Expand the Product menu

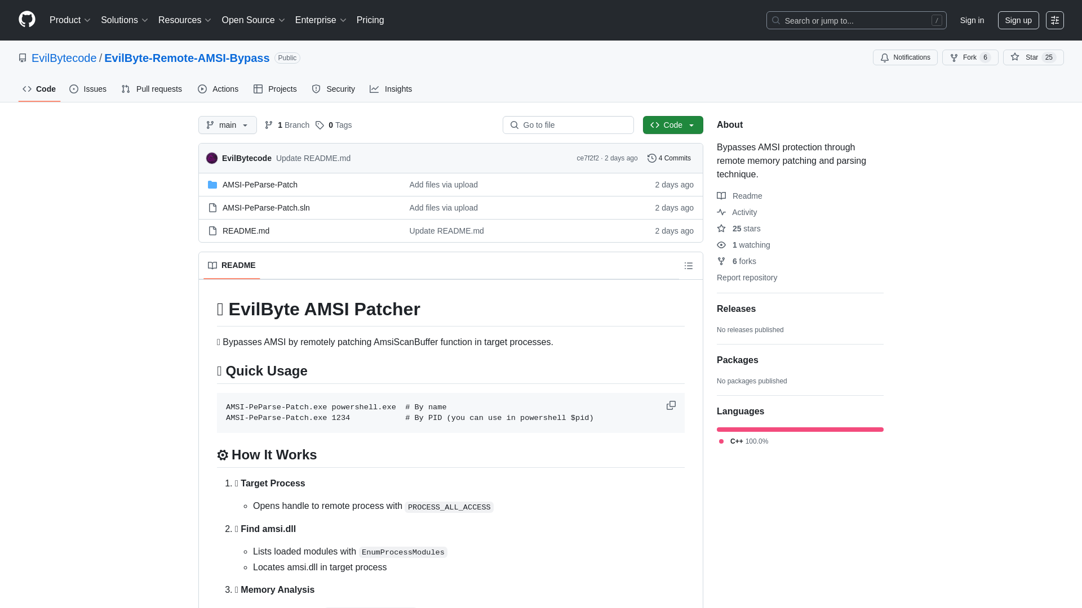coord(70,20)
